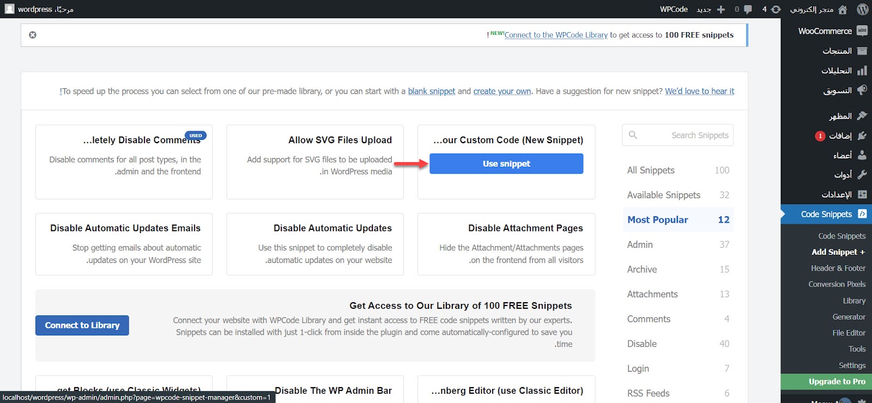Click the blue Use snippet button

pyautogui.click(x=506, y=164)
